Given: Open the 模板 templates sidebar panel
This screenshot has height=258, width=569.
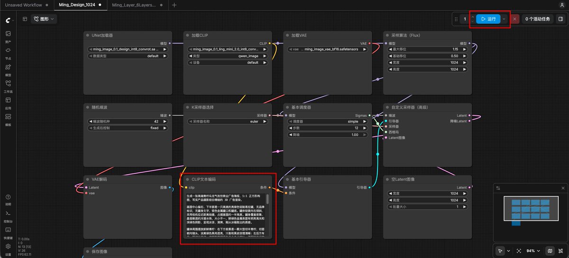Looking at the screenshot, I should click(8, 119).
